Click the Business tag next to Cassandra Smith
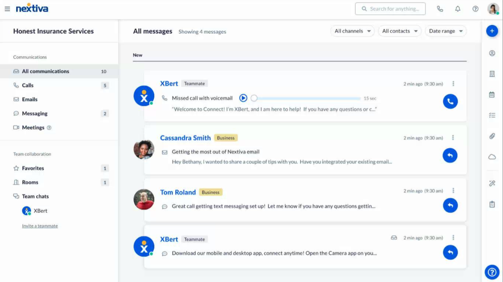Image resolution: width=503 pixels, height=282 pixels. point(226,138)
